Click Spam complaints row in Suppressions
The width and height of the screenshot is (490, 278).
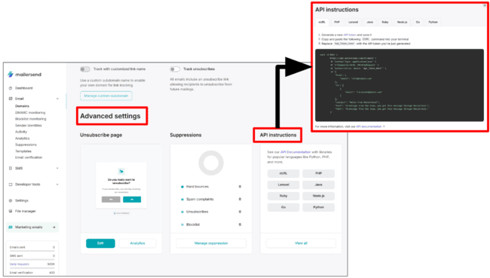(211, 200)
